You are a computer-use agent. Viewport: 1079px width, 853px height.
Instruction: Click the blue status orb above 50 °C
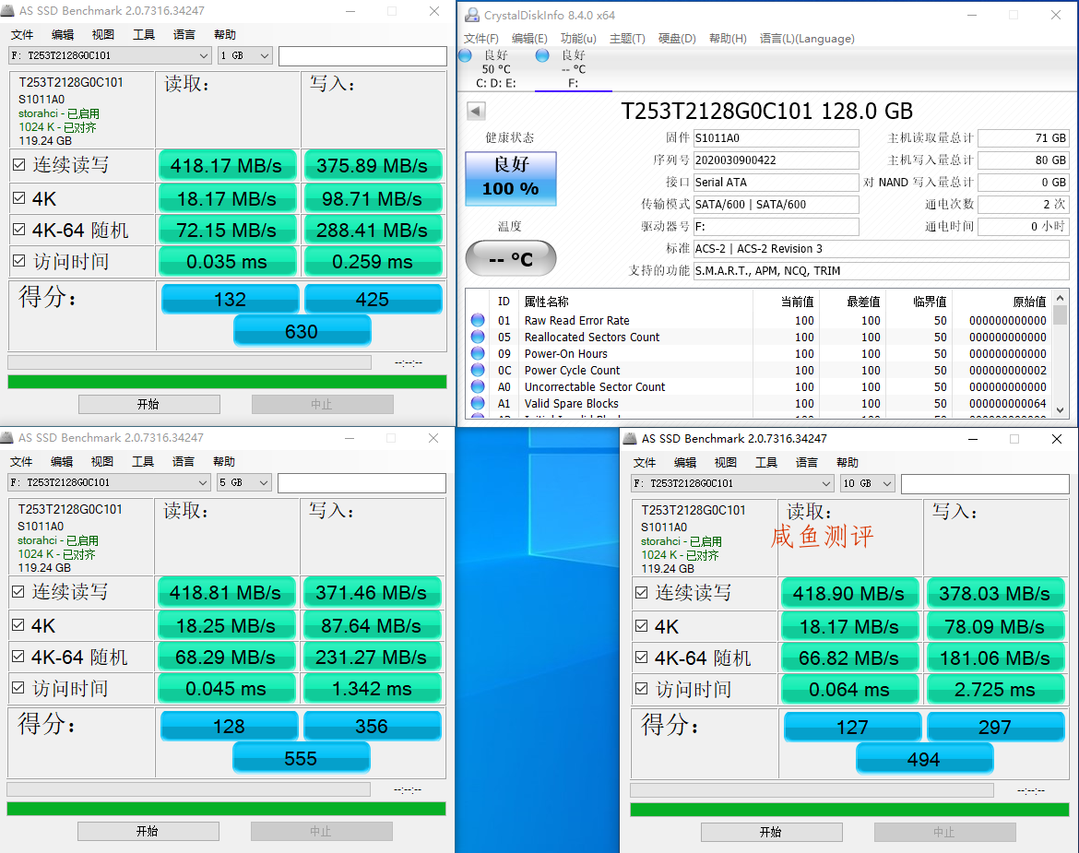tap(465, 55)
